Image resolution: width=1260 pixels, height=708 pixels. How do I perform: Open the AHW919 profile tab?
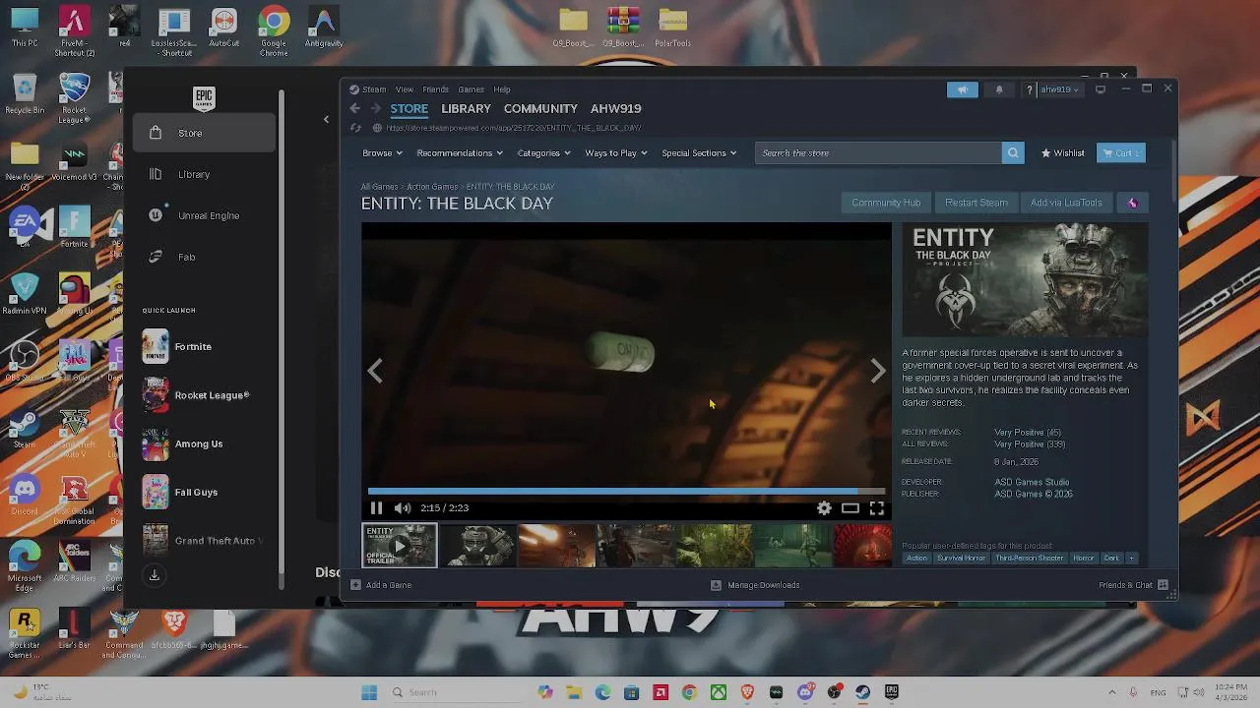pos(615,108)
